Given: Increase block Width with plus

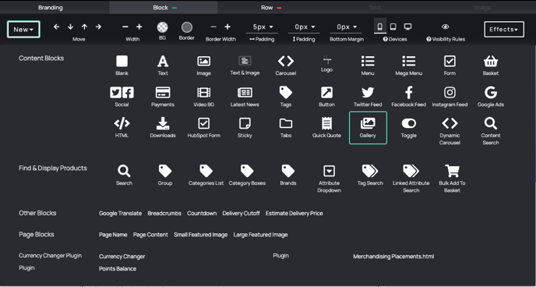Looking at the screenshot, I should click(x=139, y=27).
